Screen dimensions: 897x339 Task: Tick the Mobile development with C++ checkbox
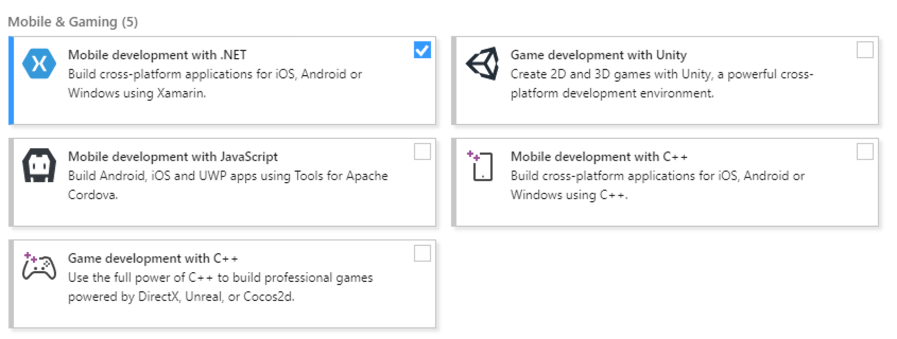coord(865,152)
